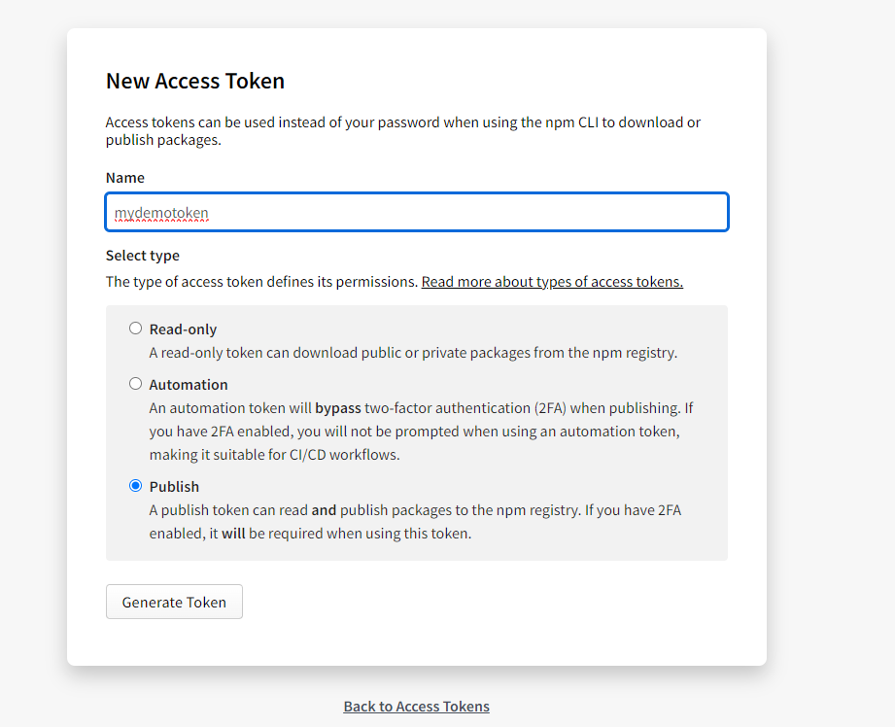
Task: Click the 'Select type' section label
Action: pos(143,256)
